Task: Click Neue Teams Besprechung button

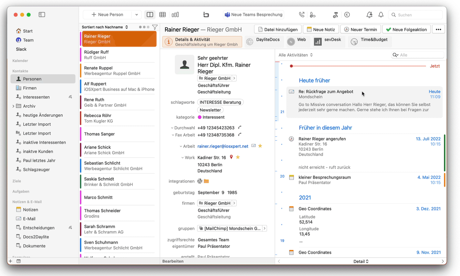Action: click(254, 15)
